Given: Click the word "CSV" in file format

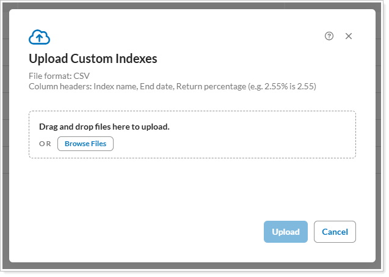Looking at the screenshot, I should pyautogui.click(x=82, y=76).
